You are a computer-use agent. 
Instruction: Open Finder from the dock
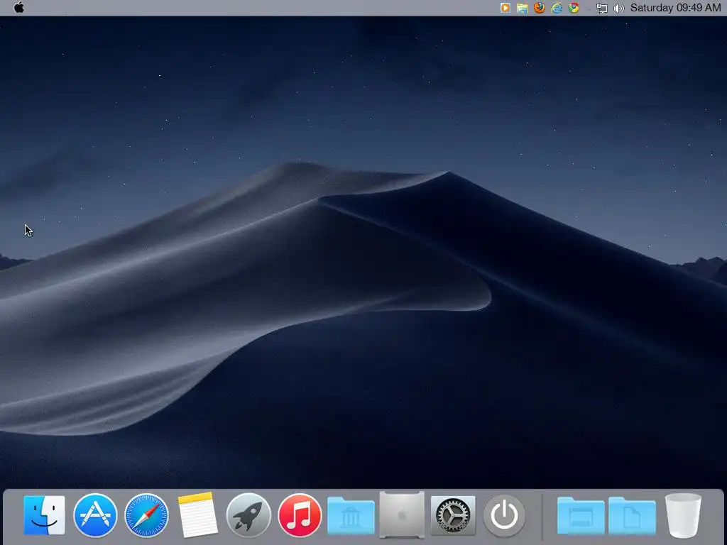(x=44, y=515)
